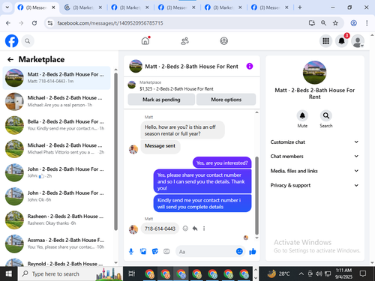Open the site information icon in address bar
The image size is (375, 281).
(50, 23)
